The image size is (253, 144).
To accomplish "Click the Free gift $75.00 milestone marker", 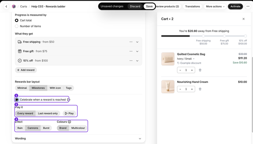I will tap(224, 36).
